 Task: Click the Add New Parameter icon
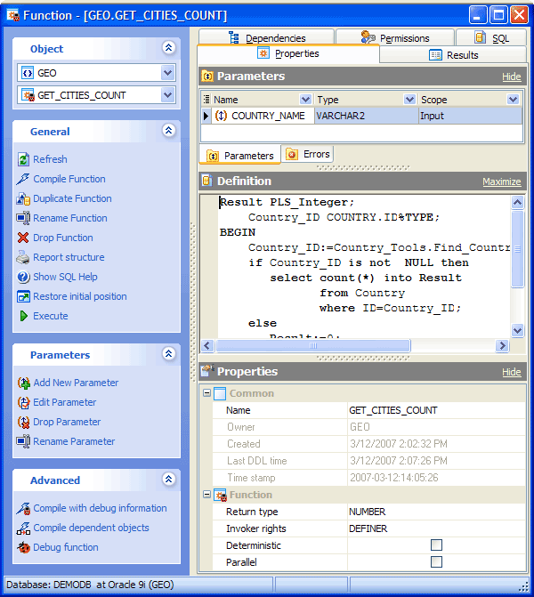(x=24, y=383)
